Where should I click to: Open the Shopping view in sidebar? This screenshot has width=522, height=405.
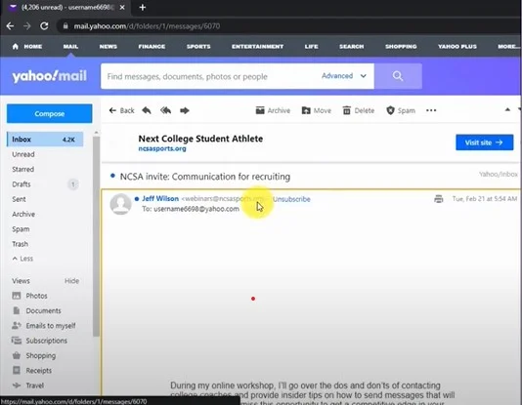click(x=34, y=355)
